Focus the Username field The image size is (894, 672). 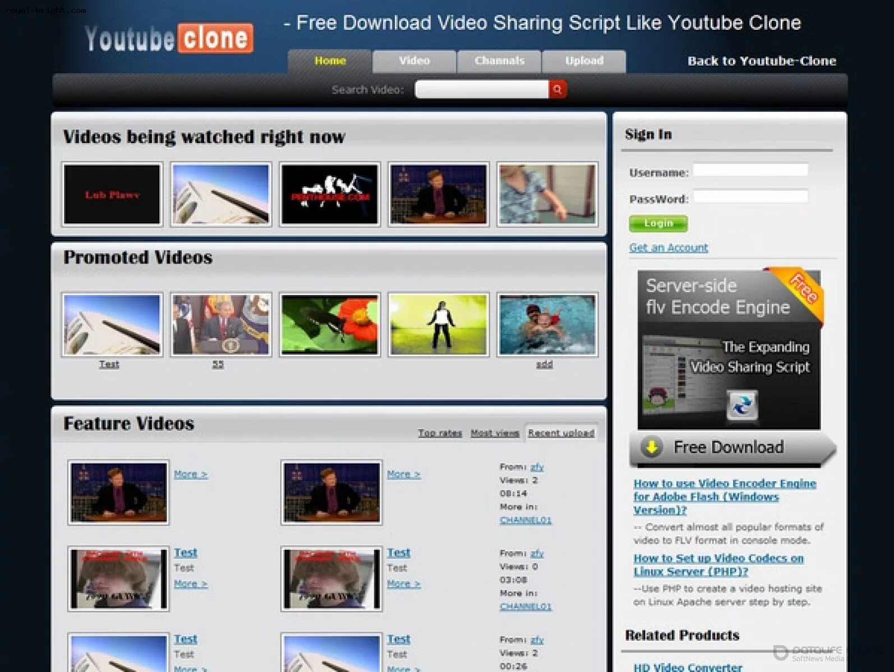click(750, 170)
